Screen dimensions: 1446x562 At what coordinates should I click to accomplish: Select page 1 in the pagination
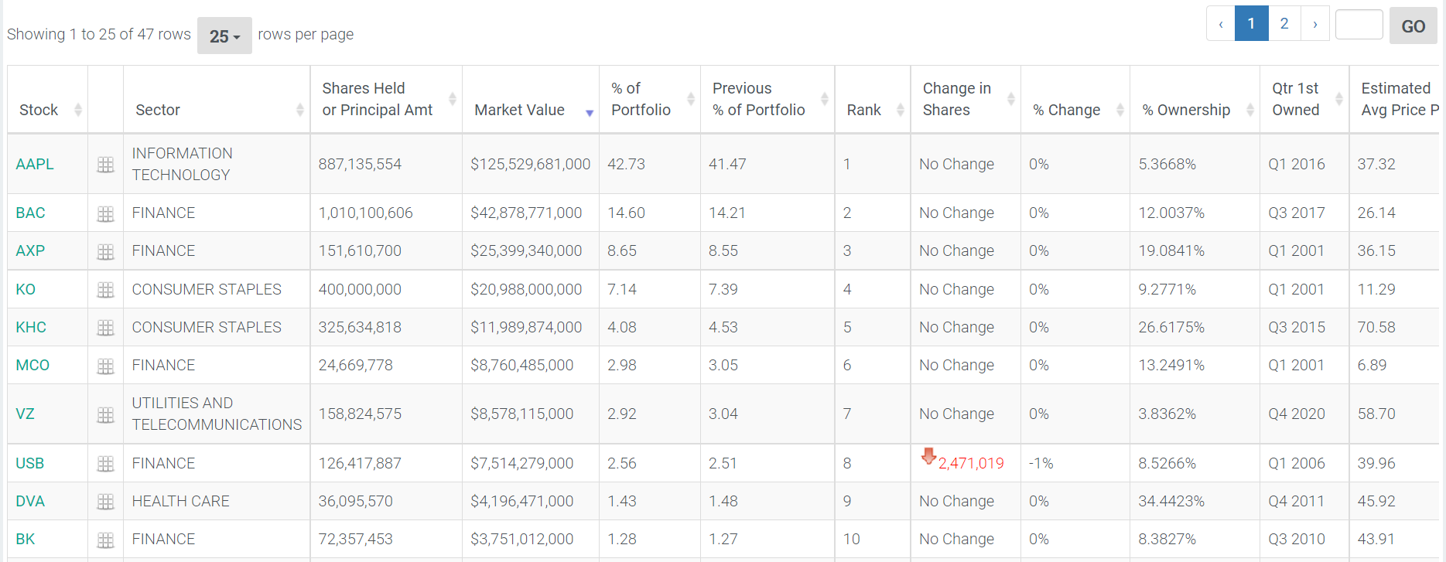[1251, 24]
